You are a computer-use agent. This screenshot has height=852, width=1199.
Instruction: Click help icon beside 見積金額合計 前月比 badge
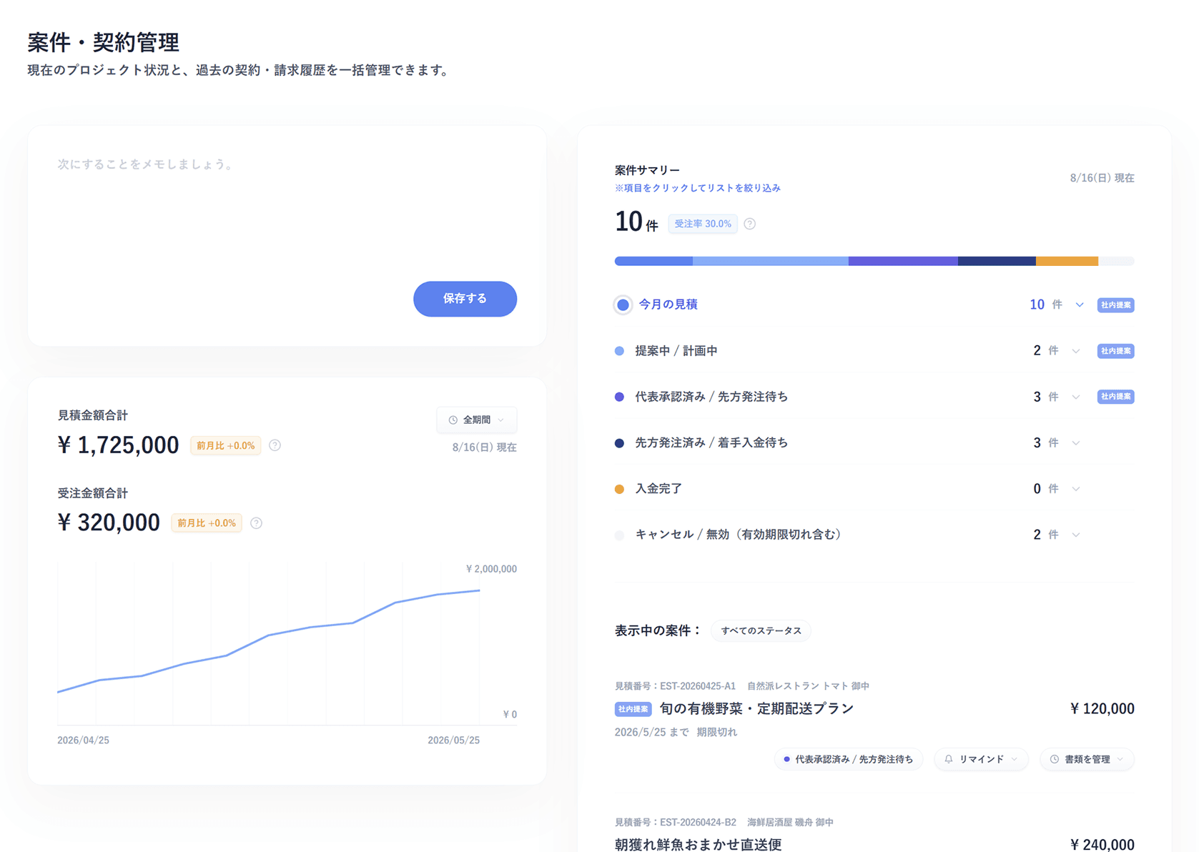[x=275, y=445]
